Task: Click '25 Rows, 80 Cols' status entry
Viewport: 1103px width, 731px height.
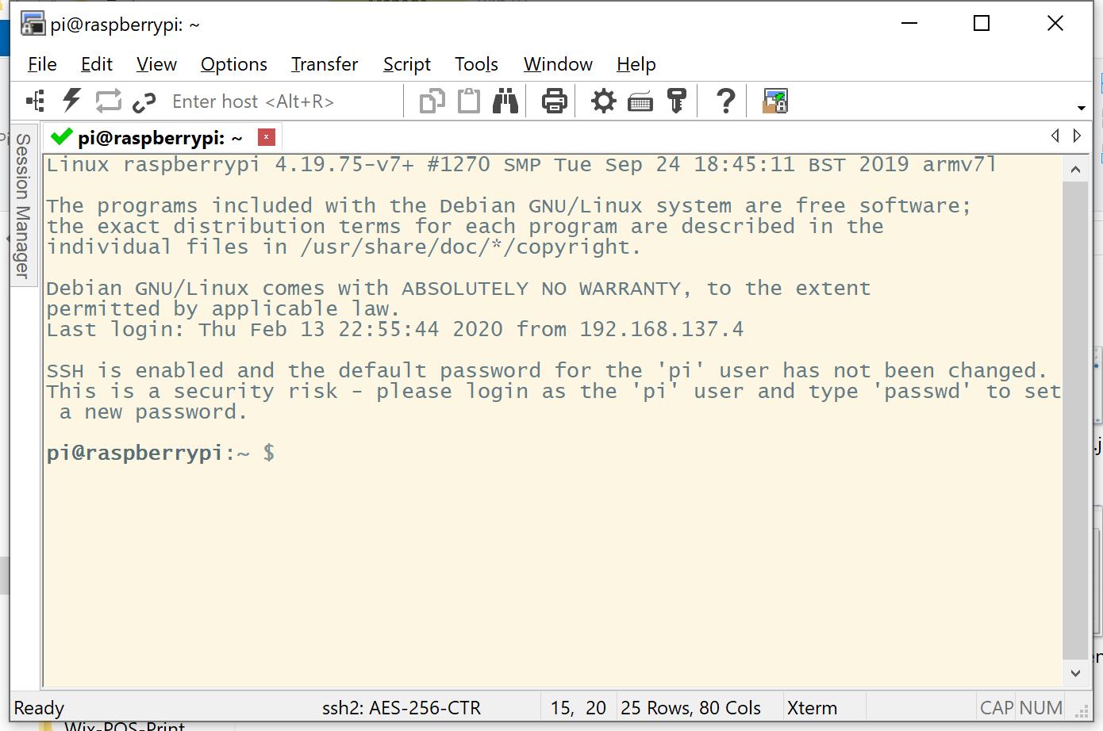Action: pos(690,708)
